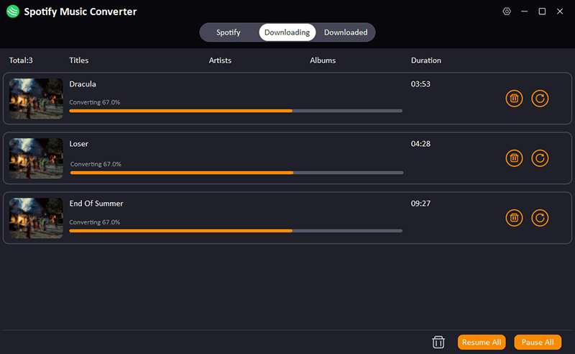Retry converting the Dracula track
575x354 pixels.
[x=540, y=99]
